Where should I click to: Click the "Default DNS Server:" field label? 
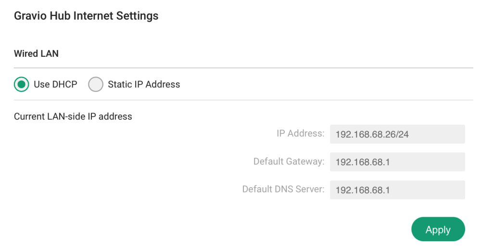283,189
